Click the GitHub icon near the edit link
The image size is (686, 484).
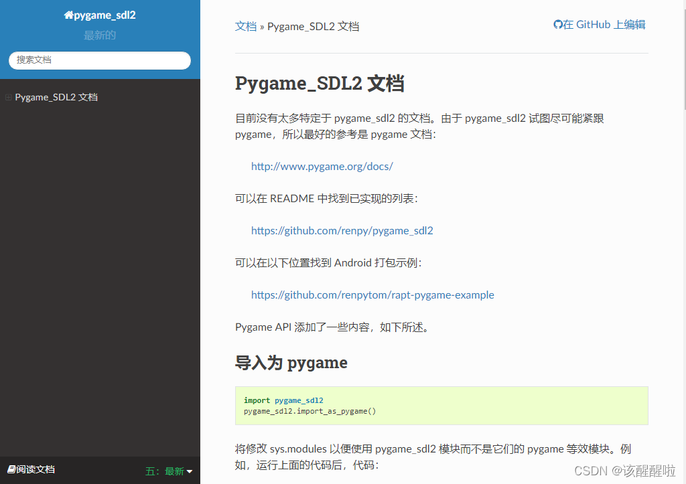point(558,25)
